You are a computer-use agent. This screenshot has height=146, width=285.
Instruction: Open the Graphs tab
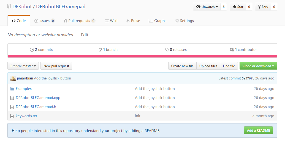pos(158,21)
